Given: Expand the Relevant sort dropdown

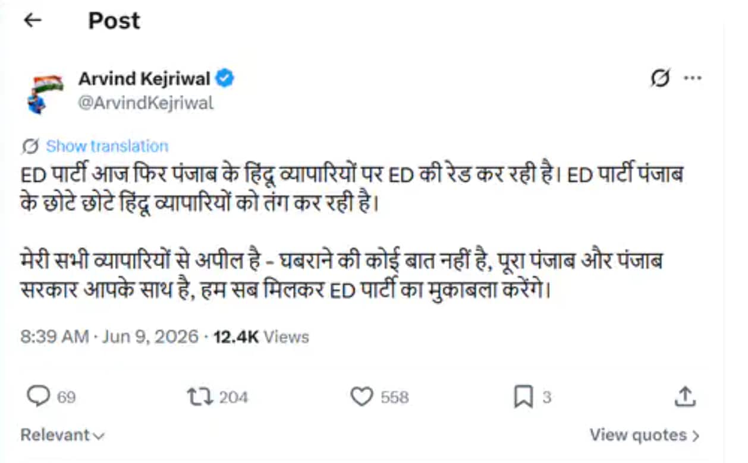Looking at the screenshot, I should tap(62, 435).
